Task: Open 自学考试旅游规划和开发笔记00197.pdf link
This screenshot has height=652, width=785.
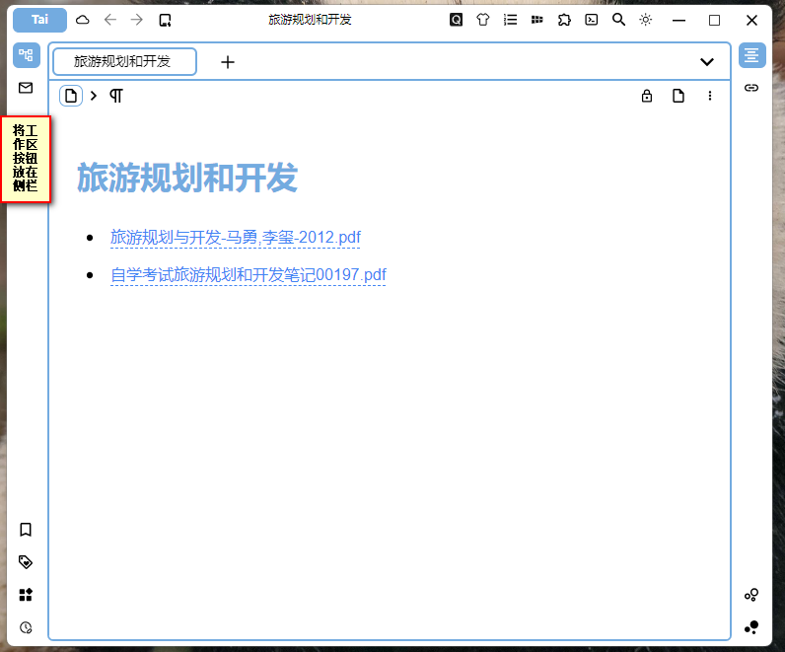Action: pyautogui.click(x=248, y=275)
